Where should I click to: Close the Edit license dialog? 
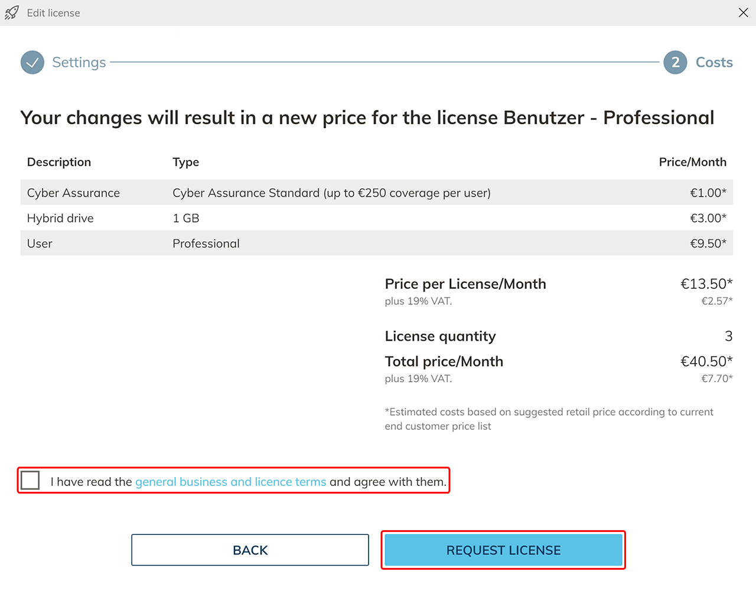743,13
